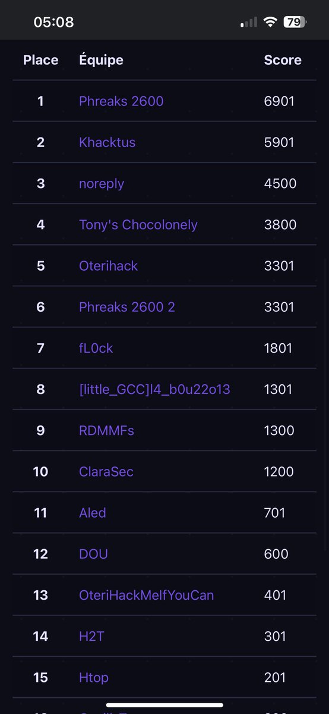
Task: Tap the cellular signal bars icon
Action: point(249,23)
